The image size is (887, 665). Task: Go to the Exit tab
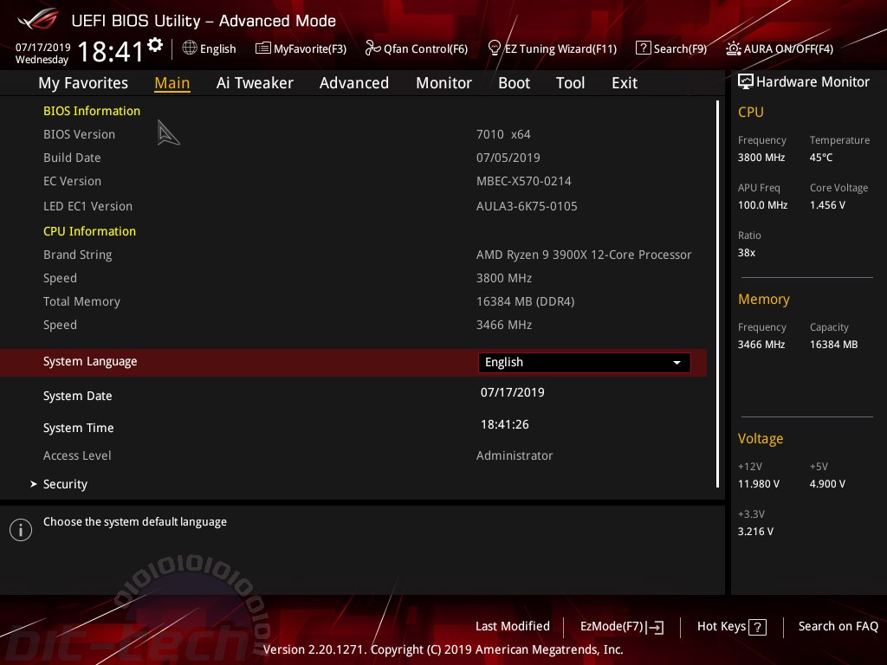pos(625,83)
